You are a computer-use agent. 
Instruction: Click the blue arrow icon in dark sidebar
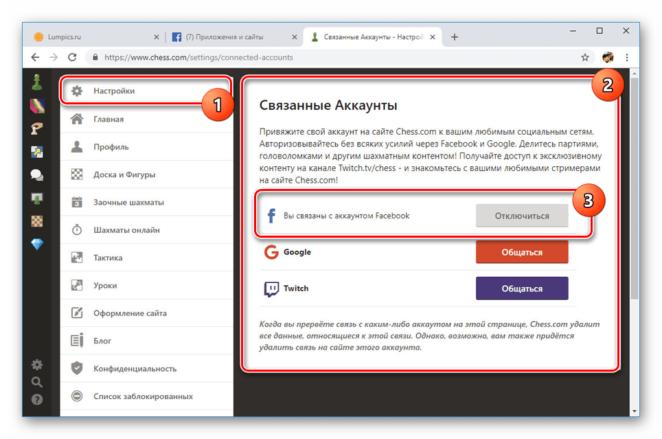click(x=37, y=152)
